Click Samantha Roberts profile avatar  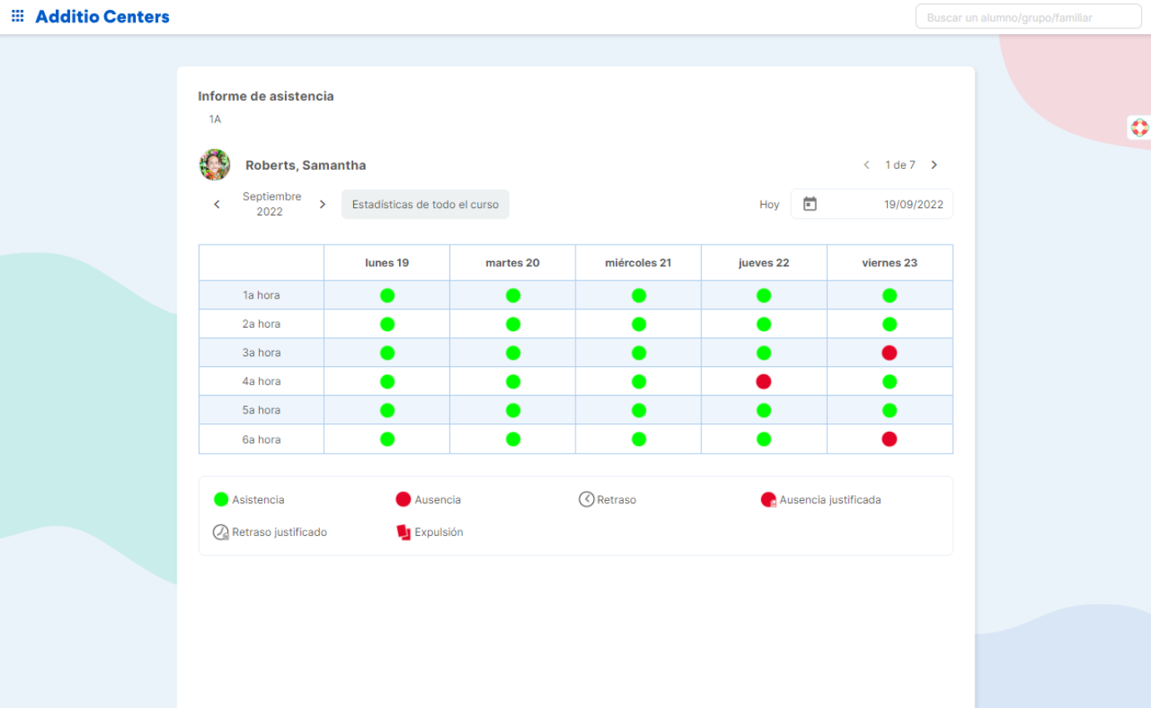[215, 165]
